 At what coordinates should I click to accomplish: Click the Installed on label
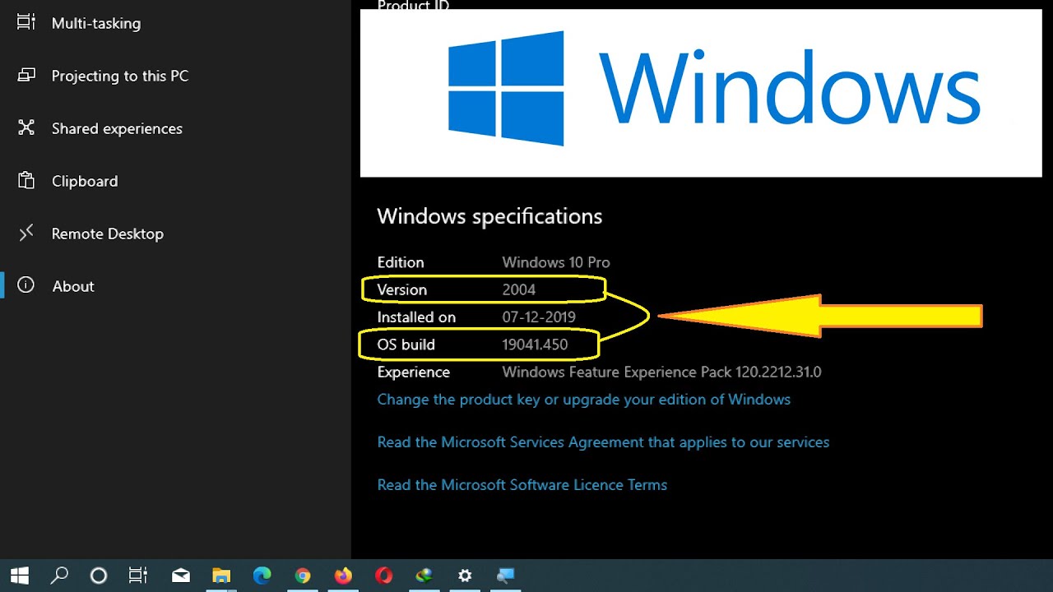point(416,317)
